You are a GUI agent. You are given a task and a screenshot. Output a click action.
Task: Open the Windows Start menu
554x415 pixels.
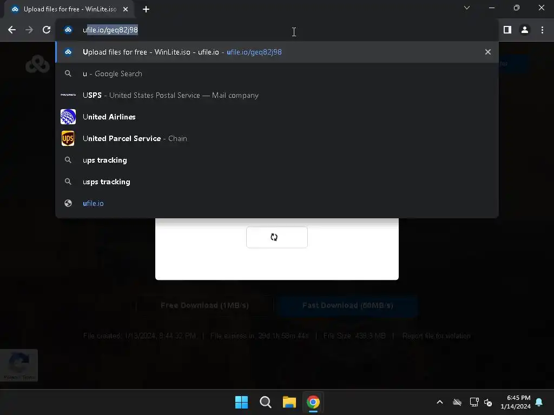242,402
